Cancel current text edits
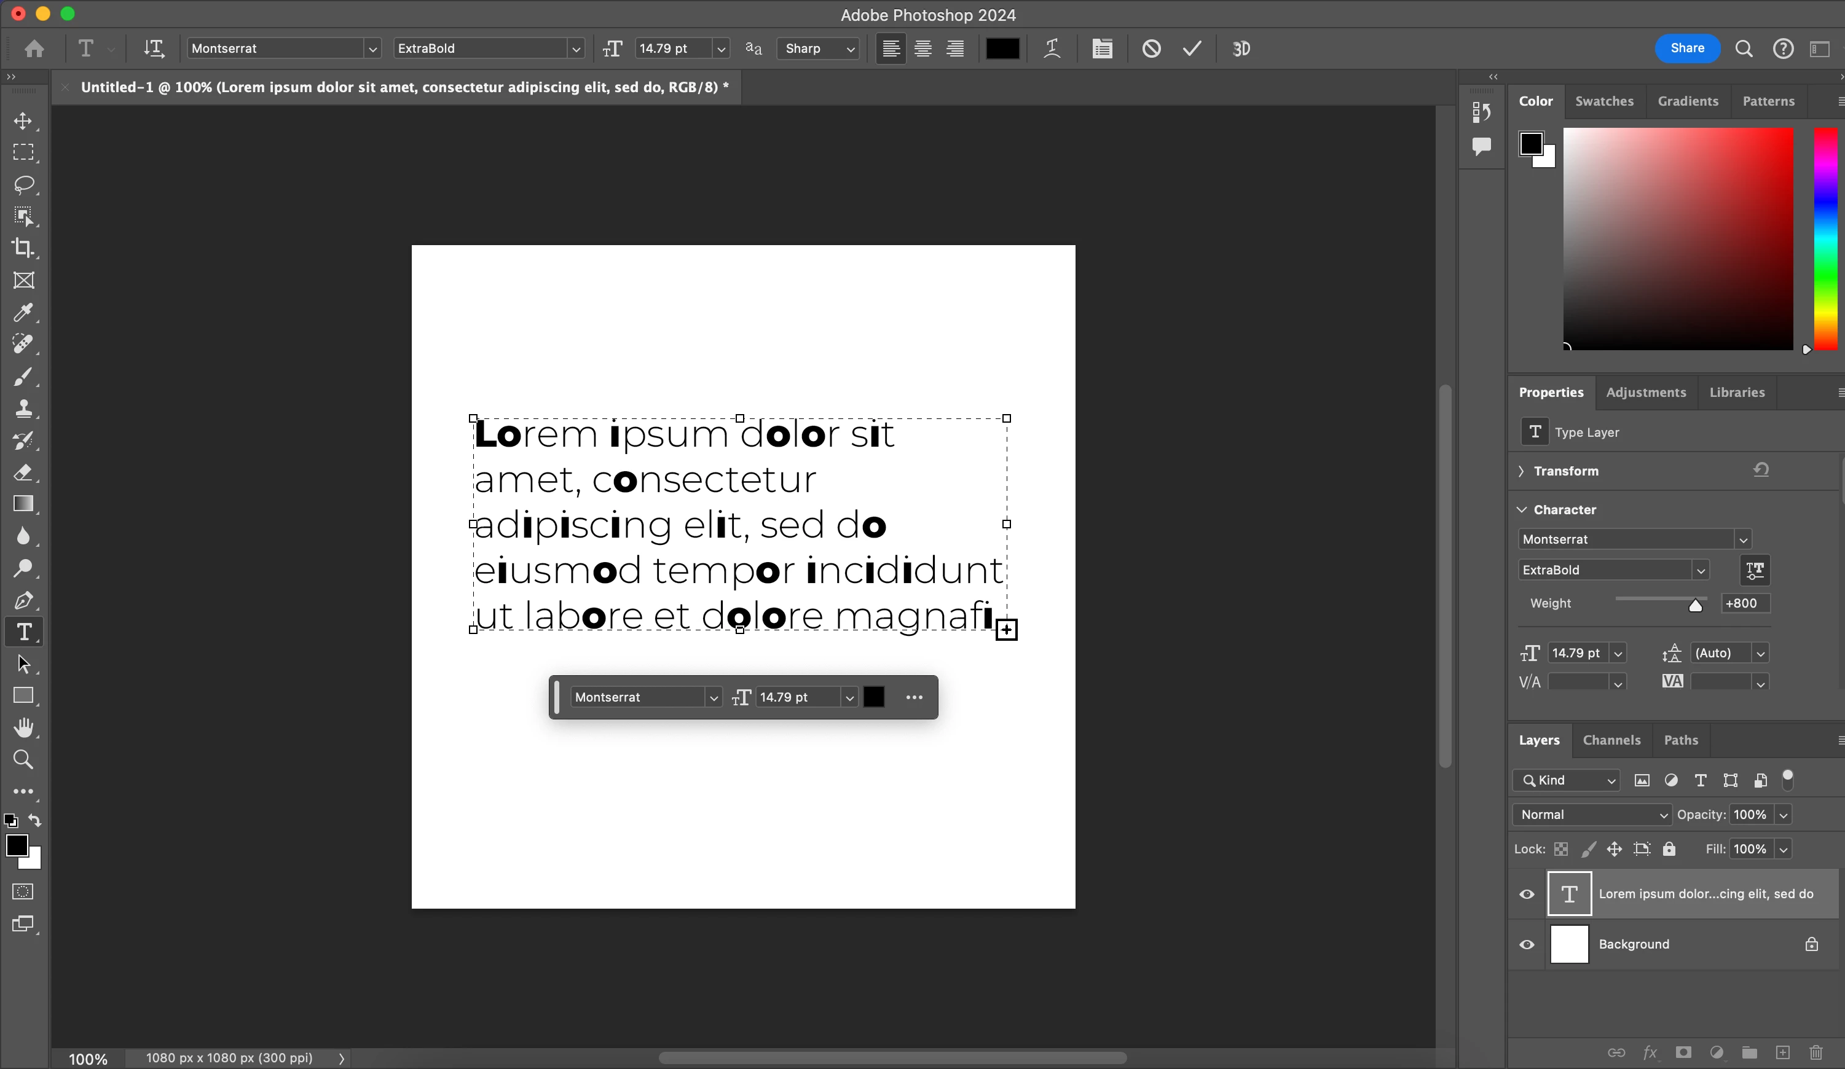1845x1069 pixels. [1151, 49]
